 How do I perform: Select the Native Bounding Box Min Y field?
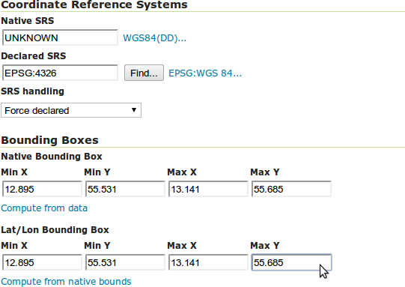tap(125, 189)
